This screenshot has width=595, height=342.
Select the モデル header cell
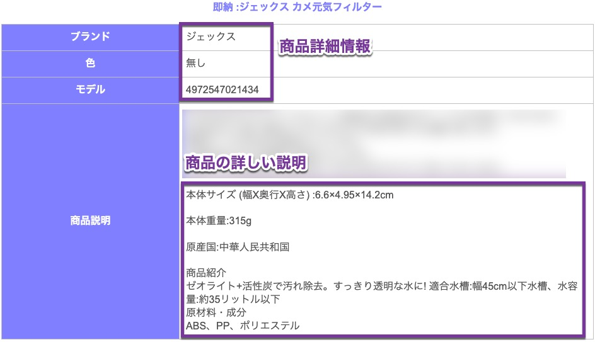(90, 90)
